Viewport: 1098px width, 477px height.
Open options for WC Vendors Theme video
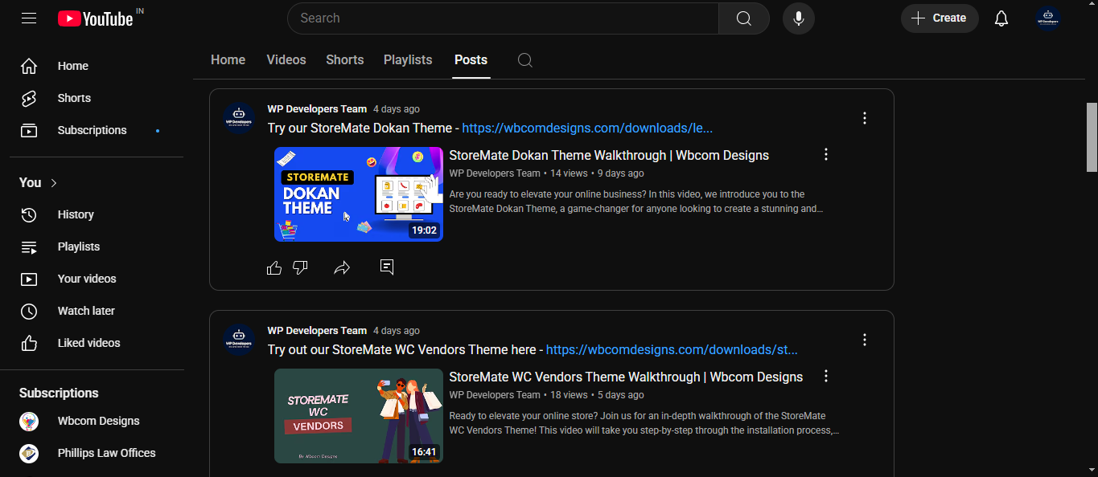(x=825, y=376)
